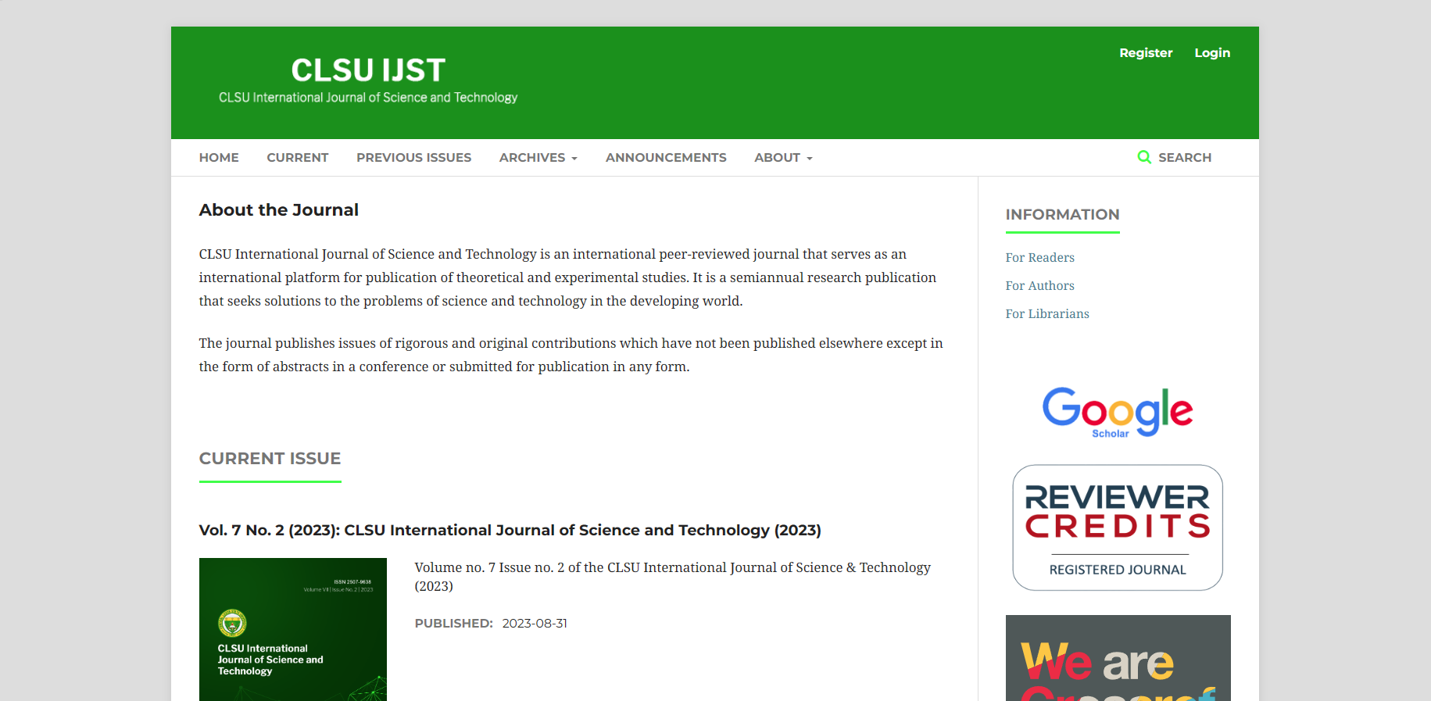Click the Information sidebar heading
The width and height of the screenshot is (1431, 701).
point(1063,214)
